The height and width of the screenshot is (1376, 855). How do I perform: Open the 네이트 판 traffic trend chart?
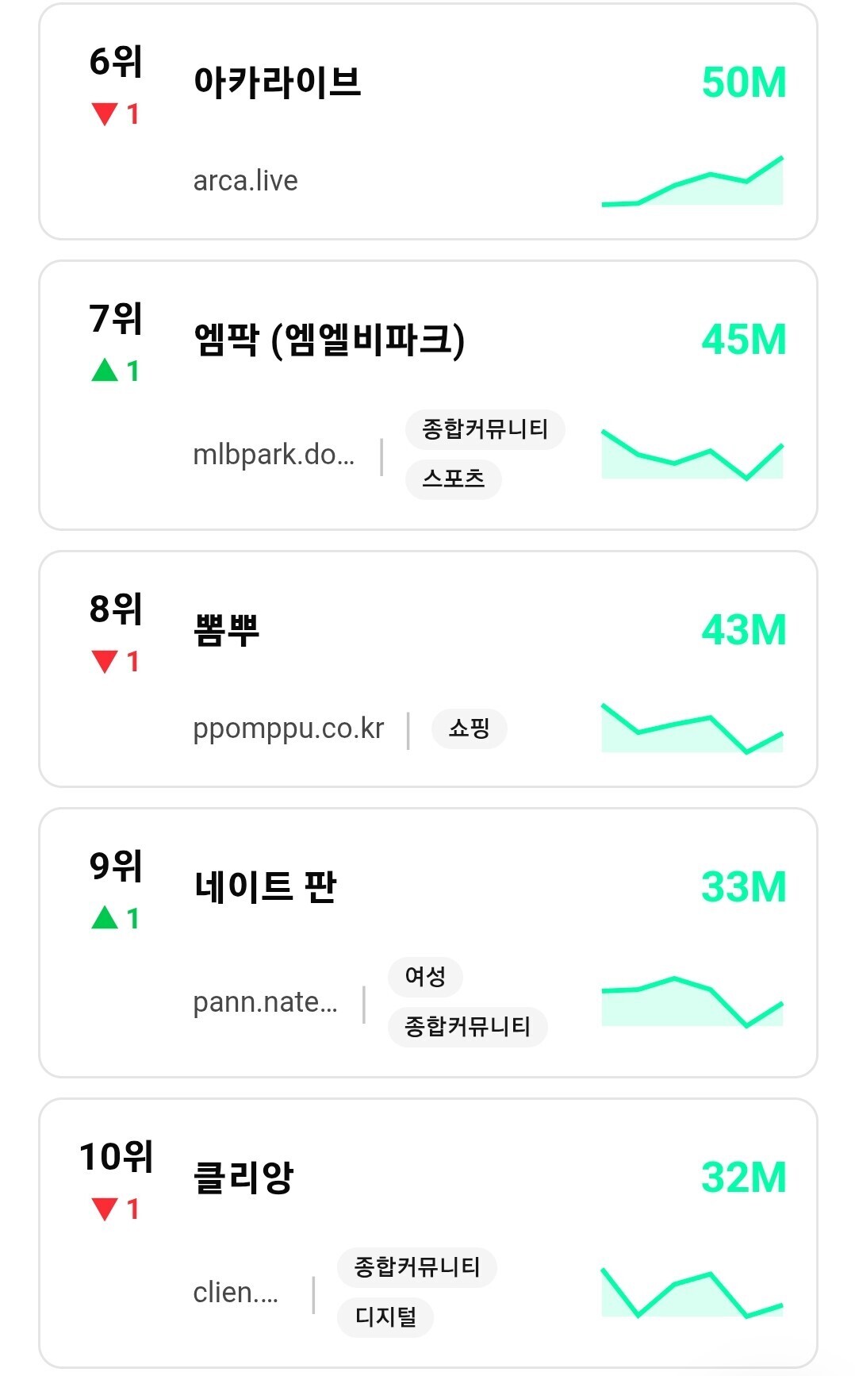coord(692,1001)
